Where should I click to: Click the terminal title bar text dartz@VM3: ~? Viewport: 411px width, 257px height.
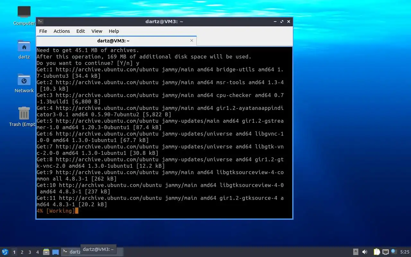pyautogui.click(x=164, y=22)
